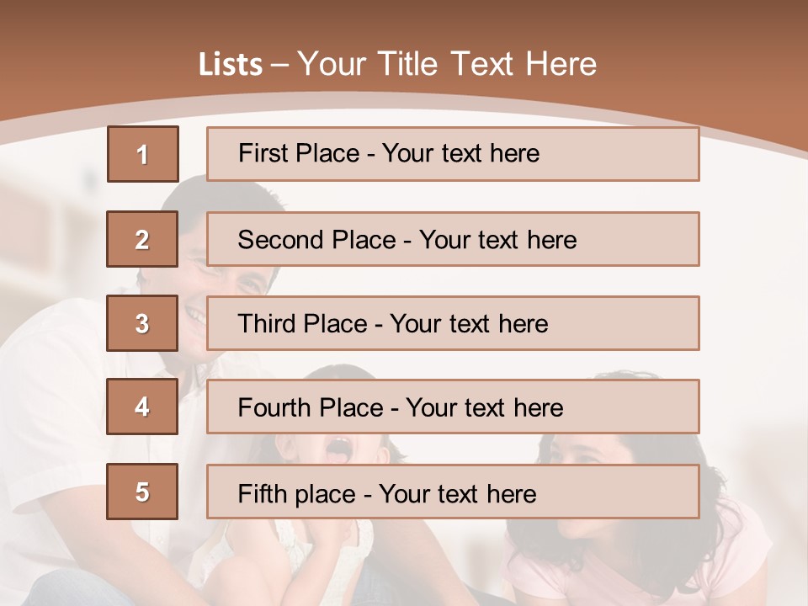Click the number 1 box
Screen dimensions: 808x606
point(143,154)
